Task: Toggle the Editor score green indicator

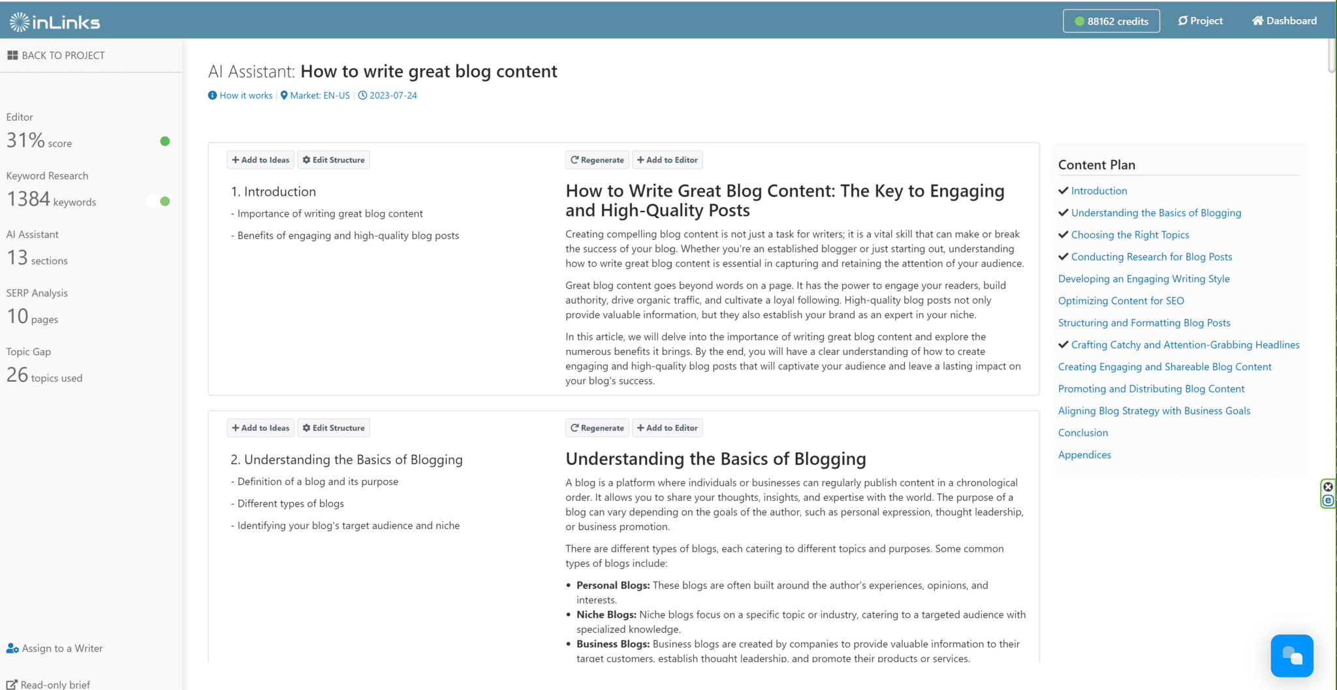Action: click(165, 141)
